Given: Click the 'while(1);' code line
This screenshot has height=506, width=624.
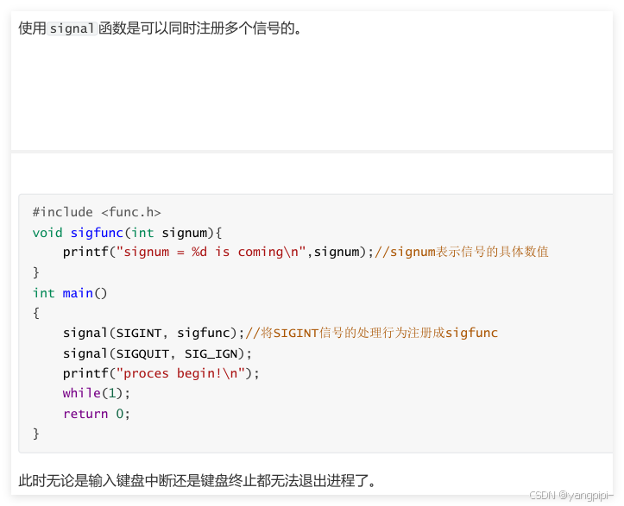Looking at the screenshot, I should pos(97,394).
